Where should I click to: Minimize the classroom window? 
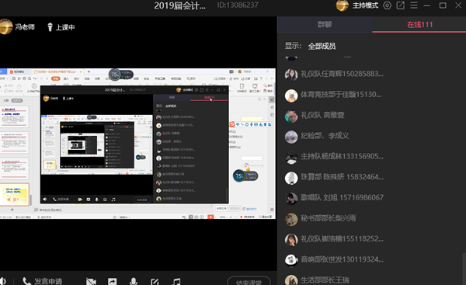[427, 5]
